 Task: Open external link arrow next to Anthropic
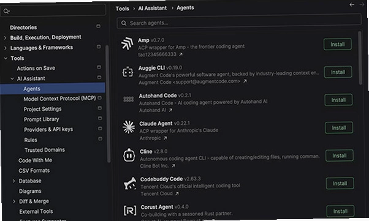click(x=165, y=138)
